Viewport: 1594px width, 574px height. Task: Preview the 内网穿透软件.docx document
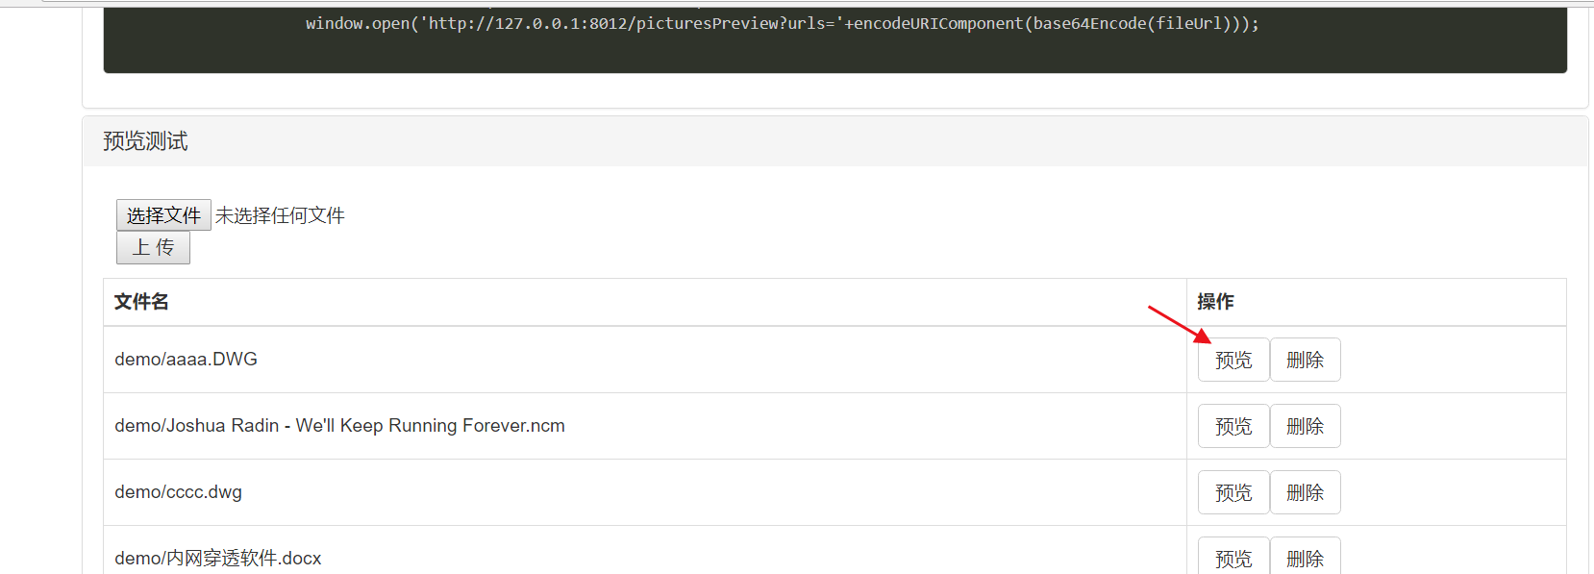tap(1233, 558)
